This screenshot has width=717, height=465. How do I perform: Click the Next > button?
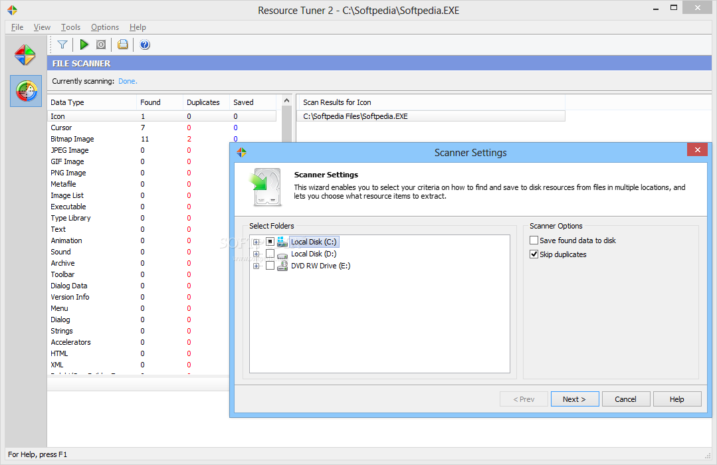[573, 399]
